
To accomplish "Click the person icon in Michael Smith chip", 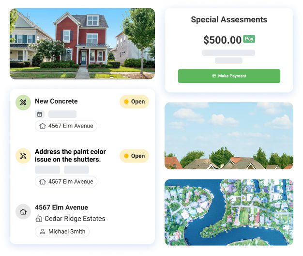I will (x=43, y=232).
